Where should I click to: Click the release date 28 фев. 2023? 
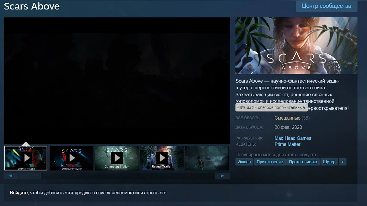(x=288, y=127)
